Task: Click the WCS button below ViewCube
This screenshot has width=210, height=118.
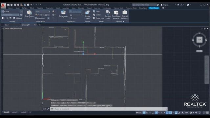Action: click(x=199, y=51)
